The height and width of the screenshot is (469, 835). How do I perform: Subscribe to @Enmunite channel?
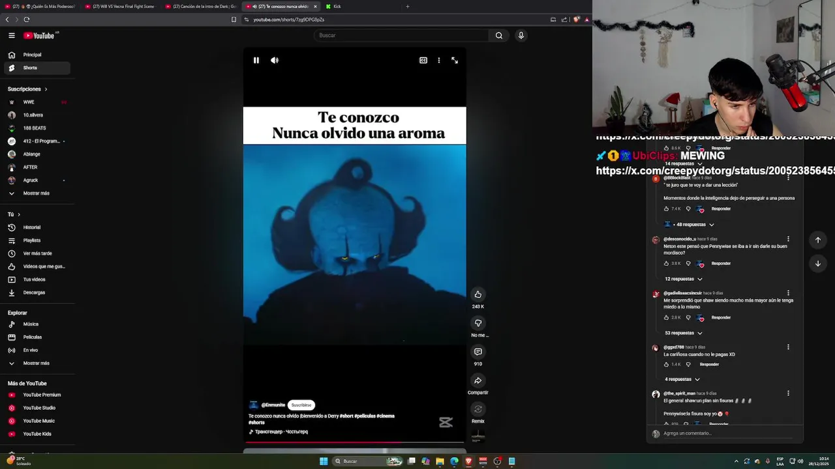click(x=301, y=405)
